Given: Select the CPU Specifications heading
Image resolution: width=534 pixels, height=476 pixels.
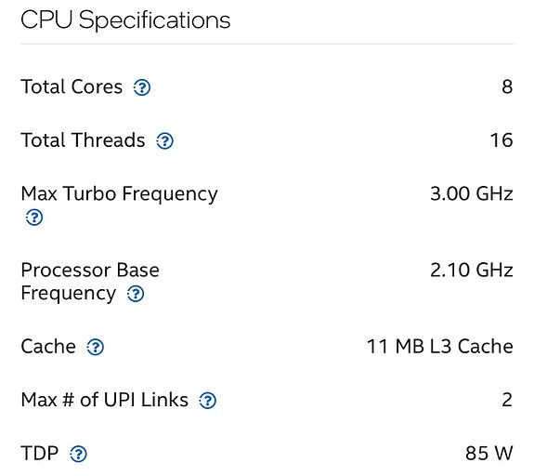Looking at the screenshot, I should click(125, 20).
